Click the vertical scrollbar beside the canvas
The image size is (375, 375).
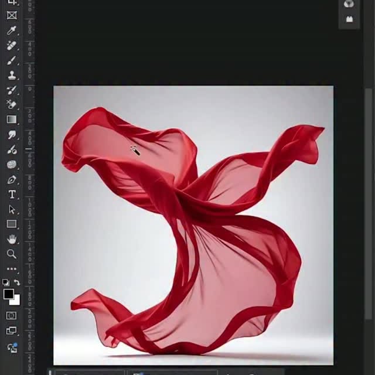pos(369,203)
